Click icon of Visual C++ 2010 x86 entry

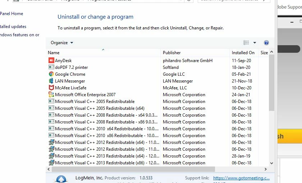(x=51, y=135)
